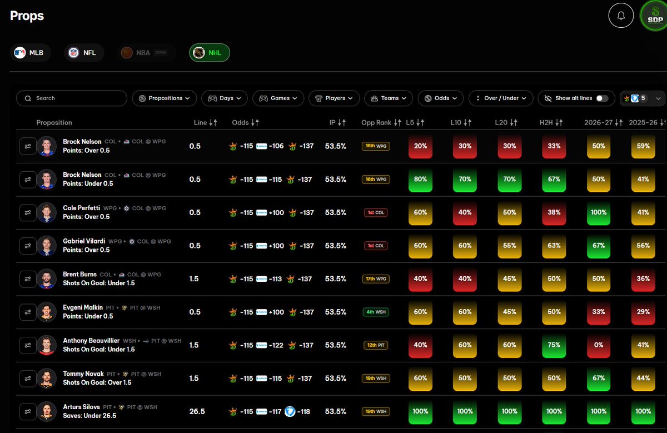Click compare icon for Brock Nelson Over 0.5
The width and height of the screenshot is (667, 433).
point(27,146)
